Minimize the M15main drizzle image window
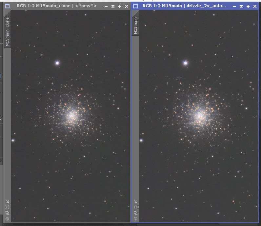The width and height of the screenshot is (261, 226). point(234,7)
